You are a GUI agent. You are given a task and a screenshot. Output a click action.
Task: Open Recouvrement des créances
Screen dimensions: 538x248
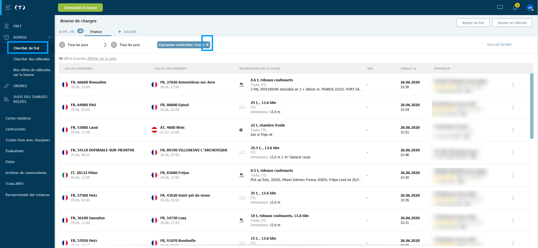tap(27, 195)
